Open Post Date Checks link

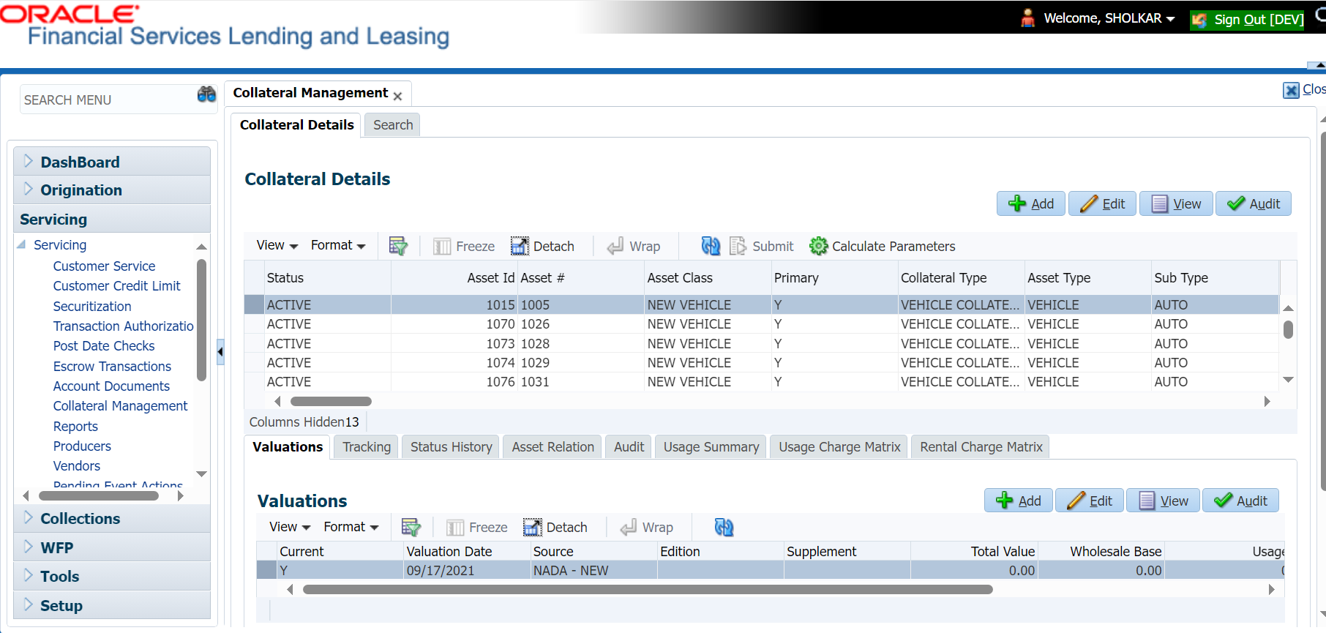[104, 346]
